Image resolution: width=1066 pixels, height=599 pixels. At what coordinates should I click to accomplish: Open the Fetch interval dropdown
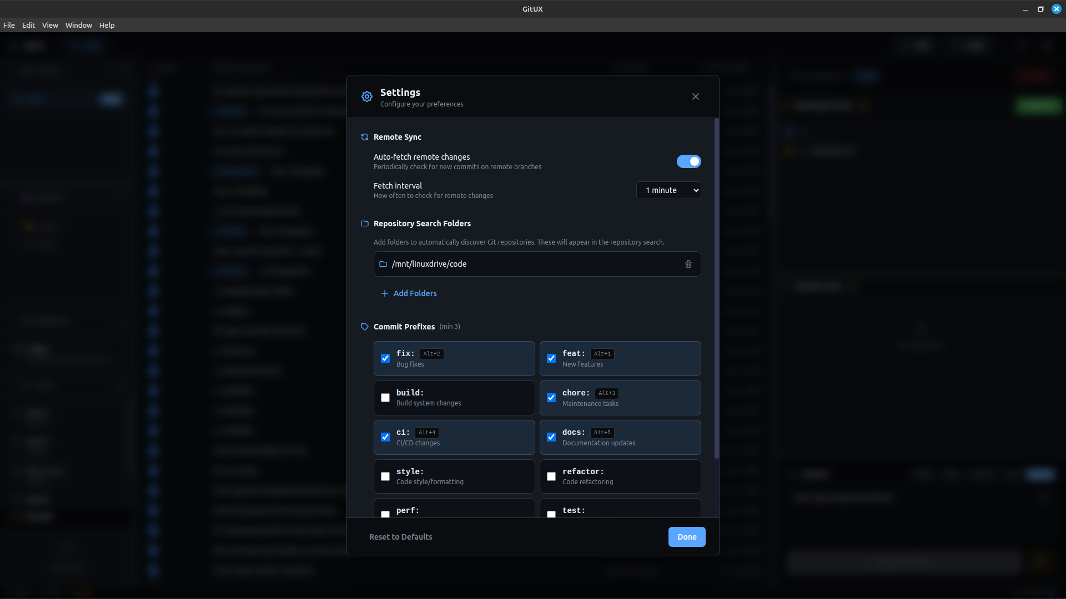pyautogui.click(x=668, y=190)
